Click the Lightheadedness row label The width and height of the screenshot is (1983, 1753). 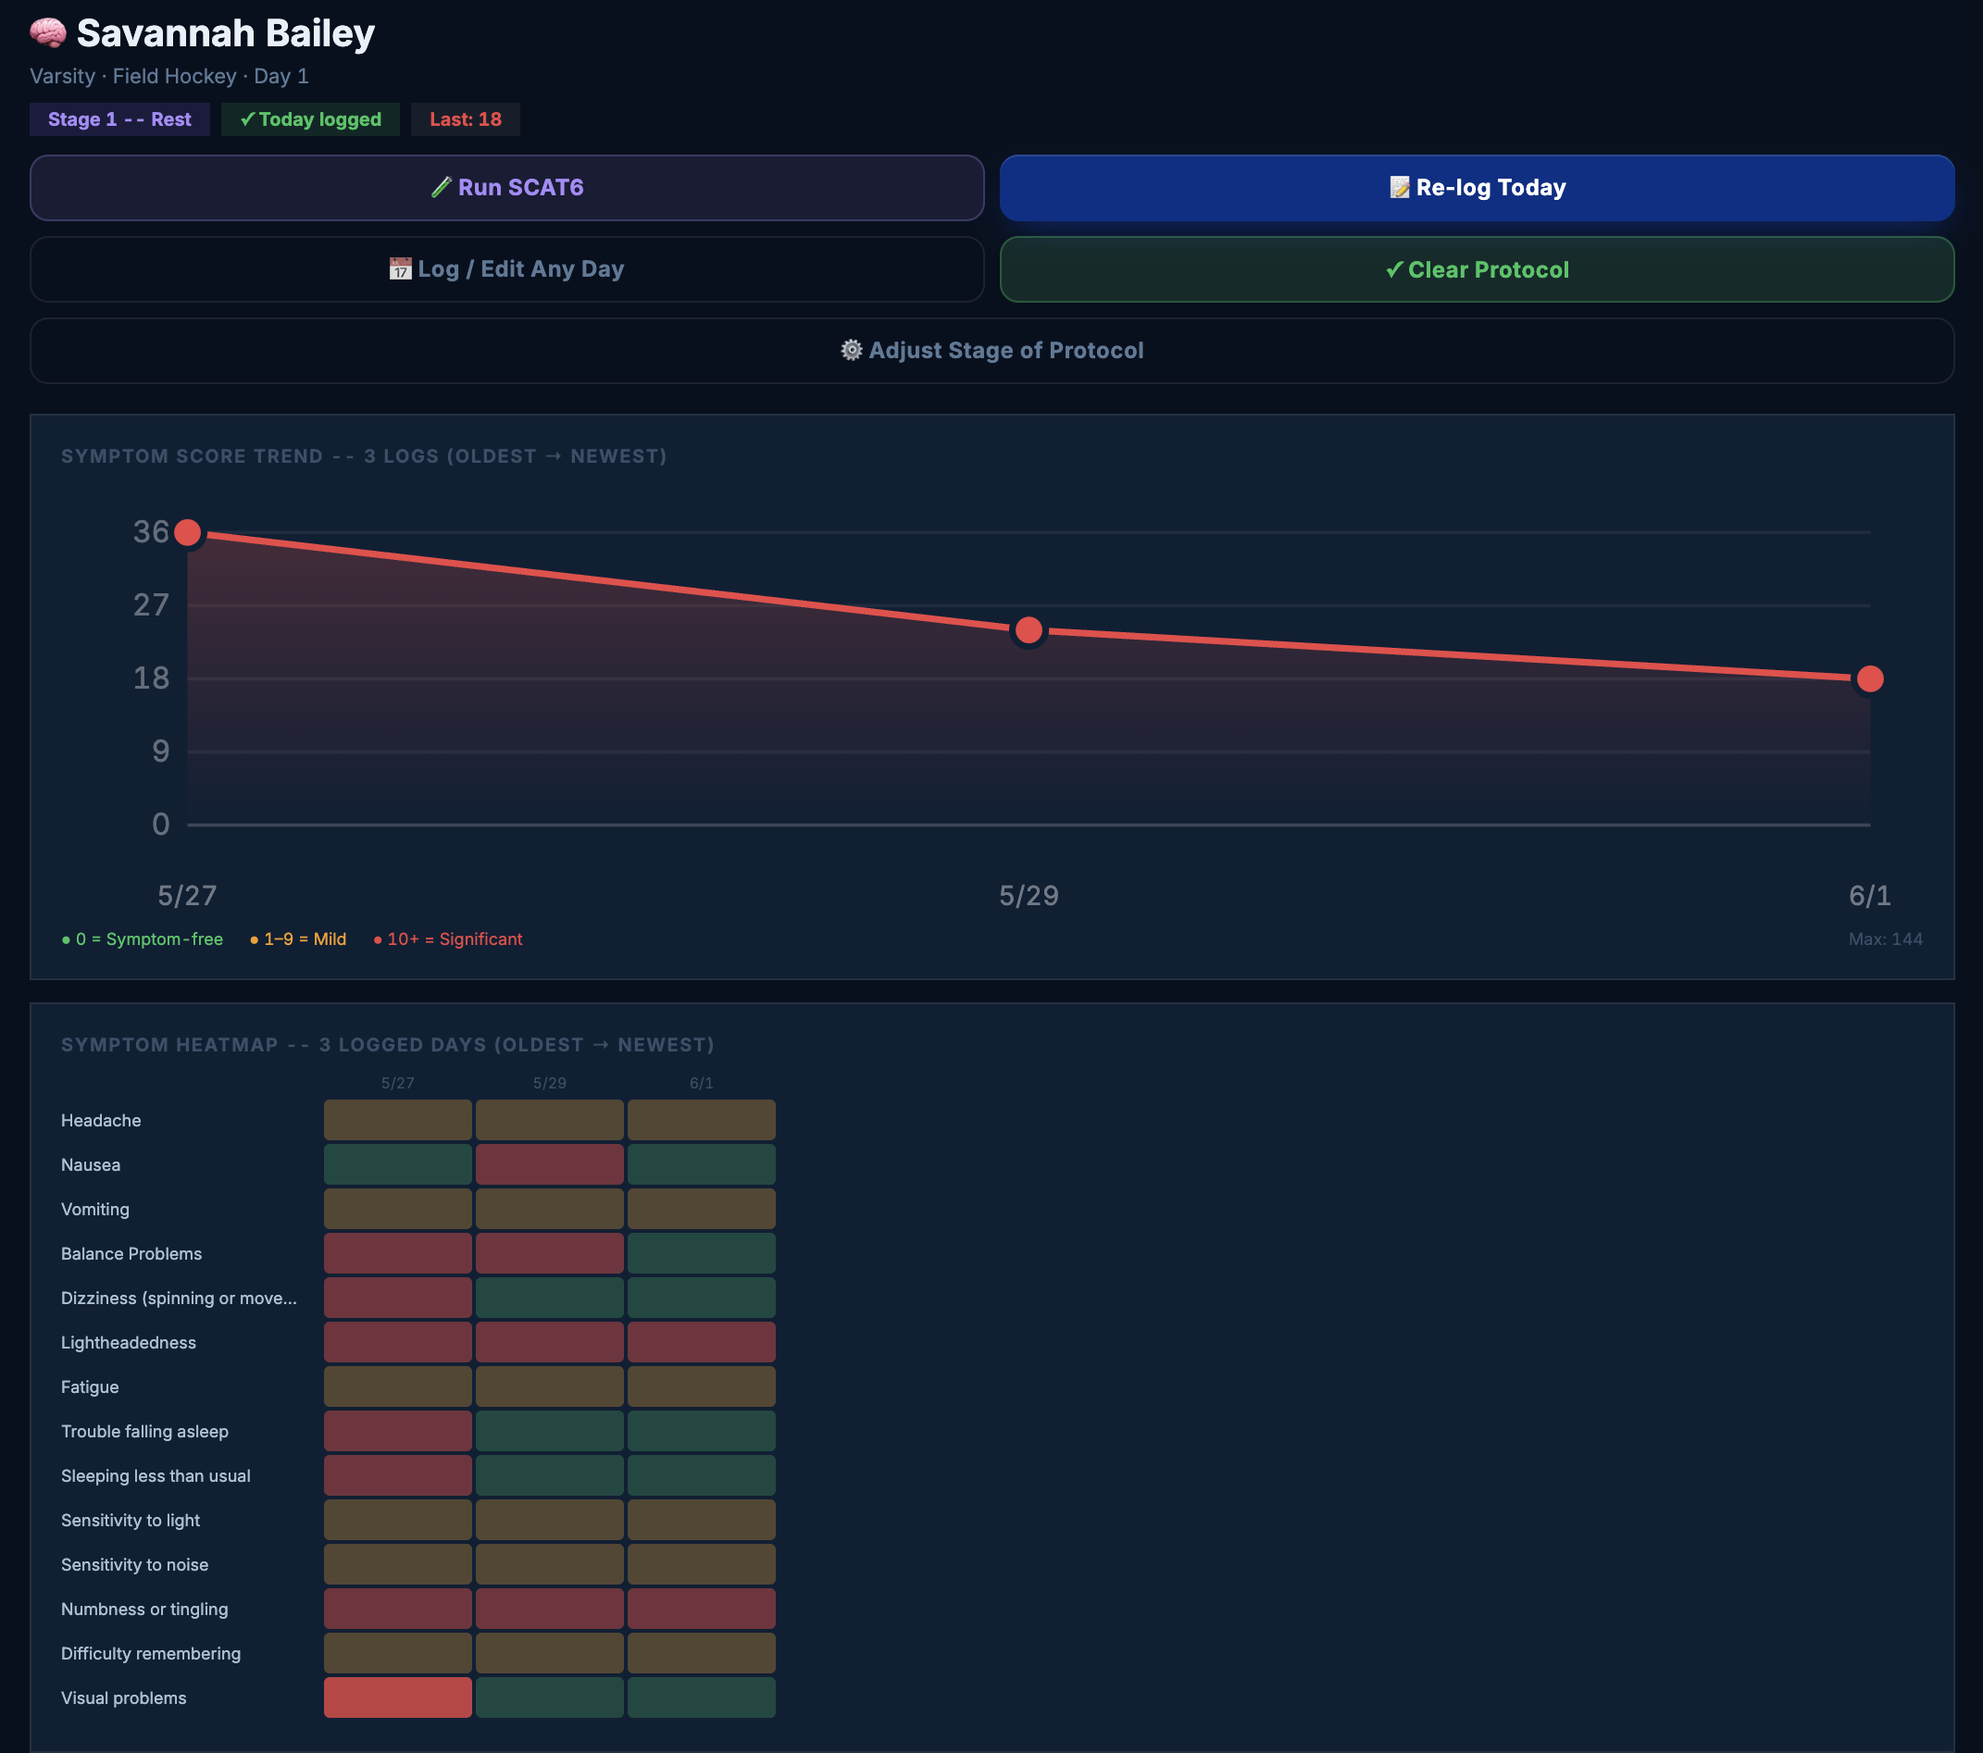click(x=129, y=1343)
